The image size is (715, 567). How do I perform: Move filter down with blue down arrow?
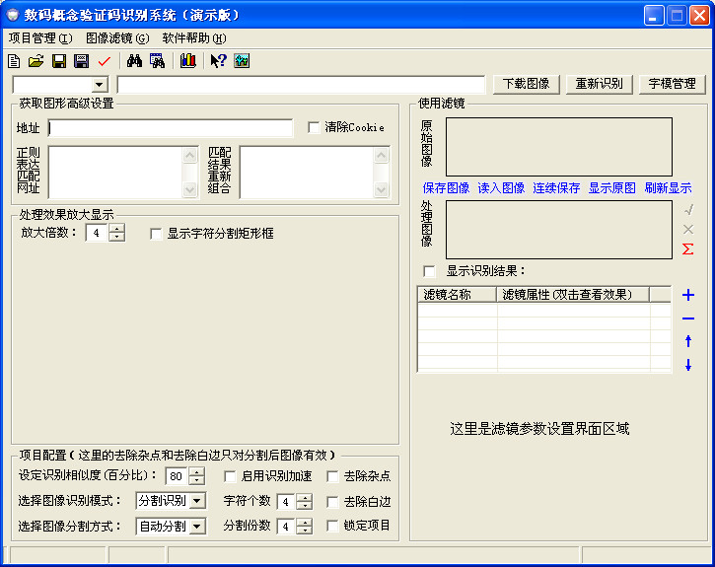[688, 365]
